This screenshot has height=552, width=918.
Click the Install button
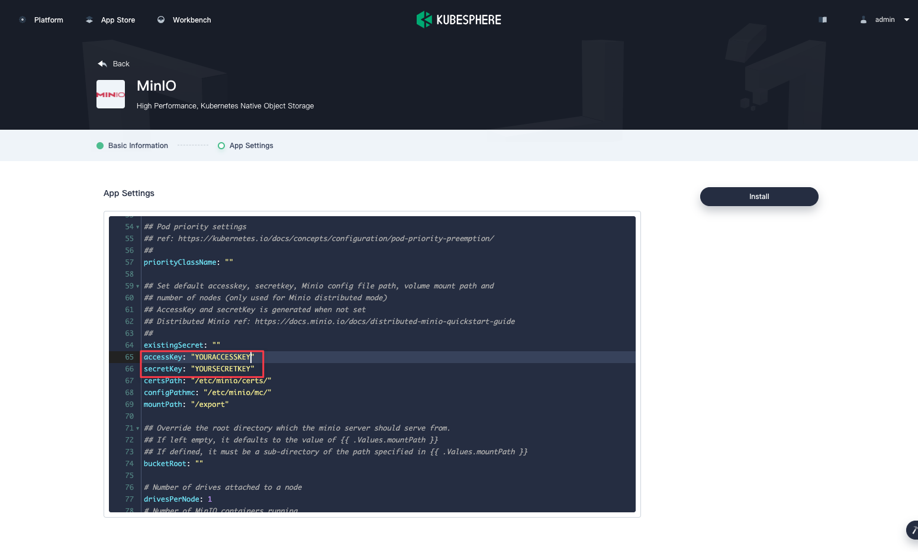click(759, 196)
